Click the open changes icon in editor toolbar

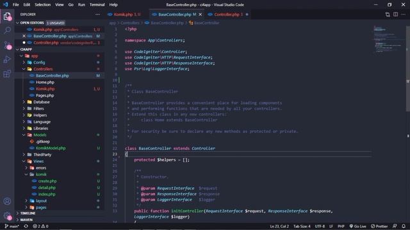pyautogui.click(x=388, y=15)
